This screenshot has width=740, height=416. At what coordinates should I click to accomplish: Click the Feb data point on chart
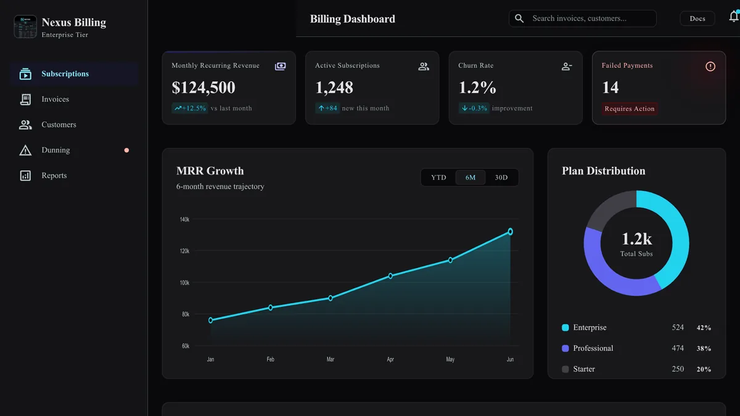tap(271, 308)
